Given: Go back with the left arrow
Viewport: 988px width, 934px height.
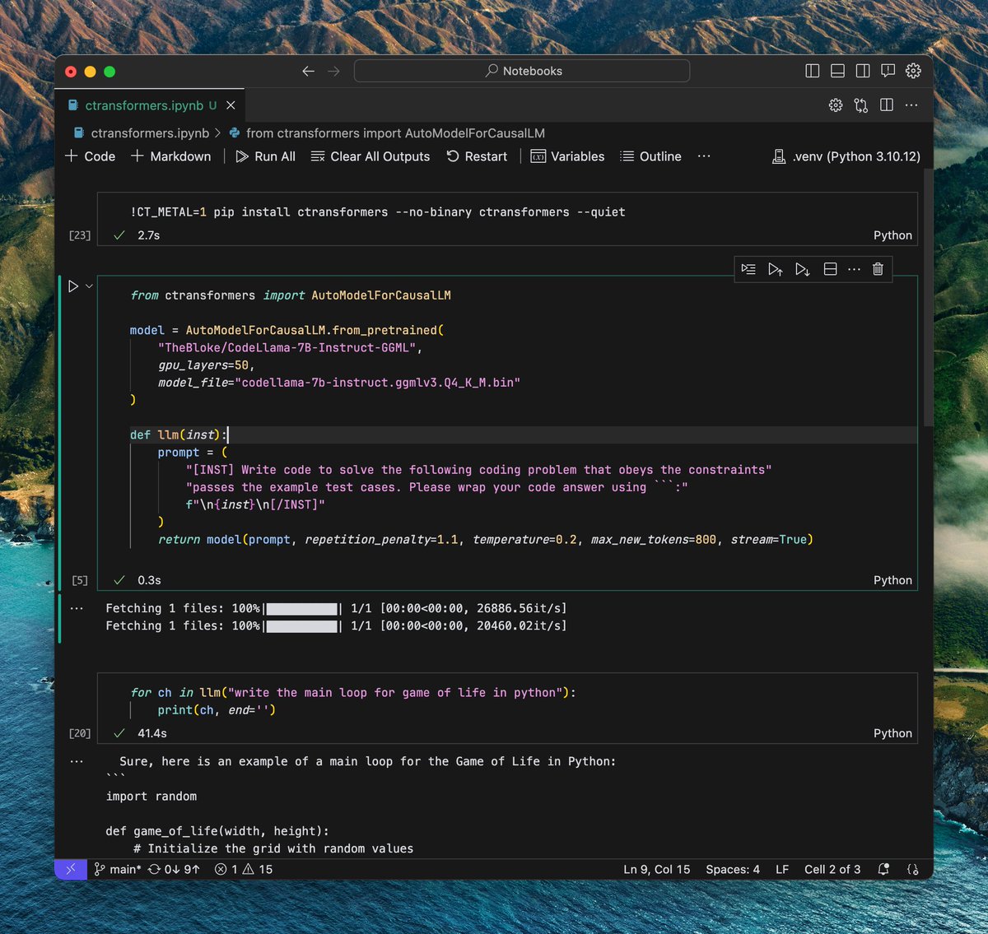Looking at the screenshot, I should point(308,71).
